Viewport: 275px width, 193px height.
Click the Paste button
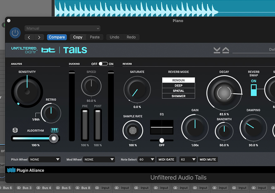(95, 37)
